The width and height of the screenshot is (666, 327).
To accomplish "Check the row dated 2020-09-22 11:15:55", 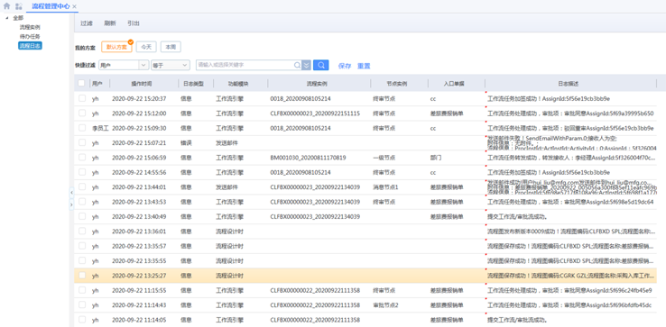I will tap(81, 290).
